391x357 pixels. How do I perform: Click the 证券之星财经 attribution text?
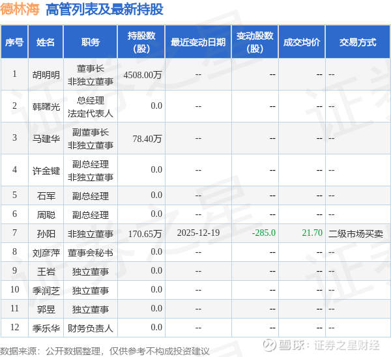click(347, 345)
